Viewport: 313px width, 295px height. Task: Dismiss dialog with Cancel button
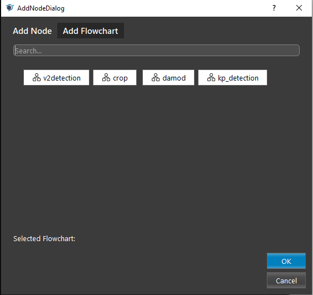(x=286, y=281)
